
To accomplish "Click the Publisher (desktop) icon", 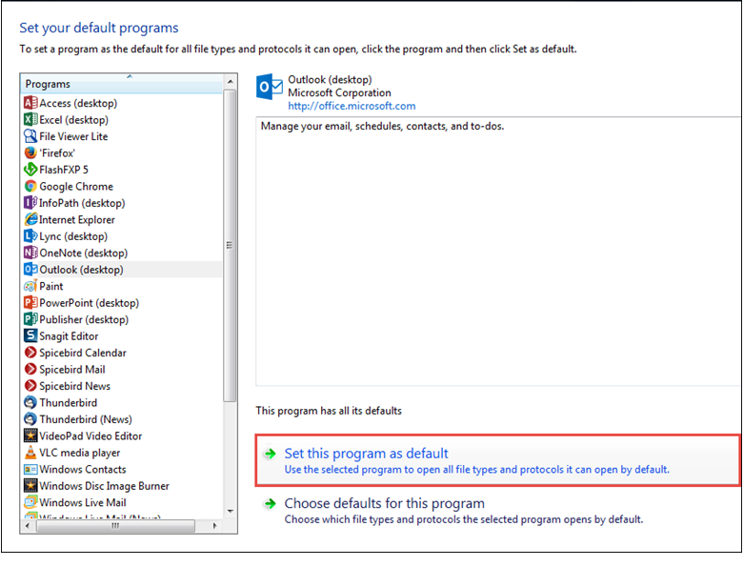I will tap(30, 319).
